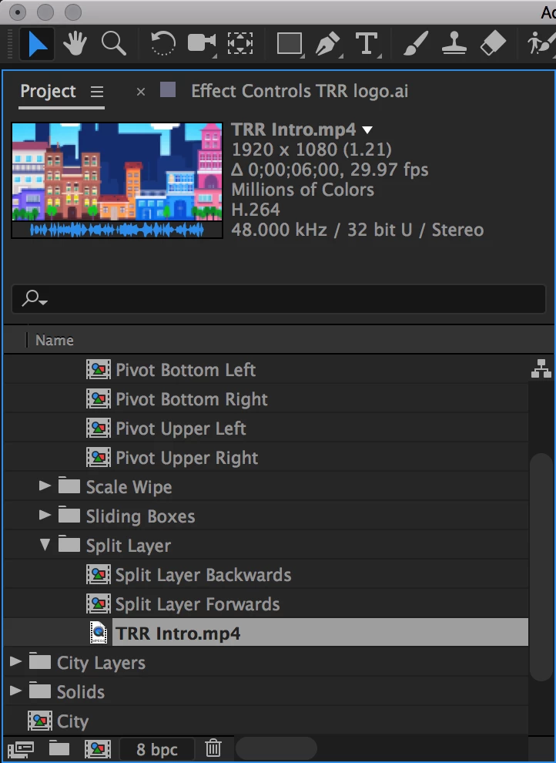Click the Pivot Bottom Left composition icon

coord(98,370)
